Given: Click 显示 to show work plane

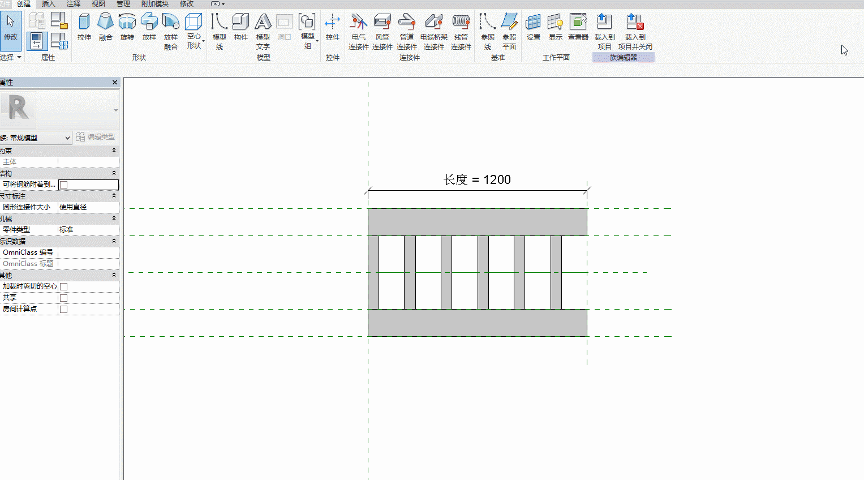Looking at the screenshot, I should [x=556, y=27].
